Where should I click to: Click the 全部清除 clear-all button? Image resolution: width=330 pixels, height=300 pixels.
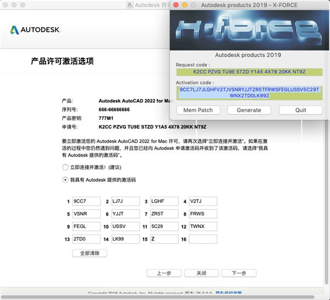(90, 253)
